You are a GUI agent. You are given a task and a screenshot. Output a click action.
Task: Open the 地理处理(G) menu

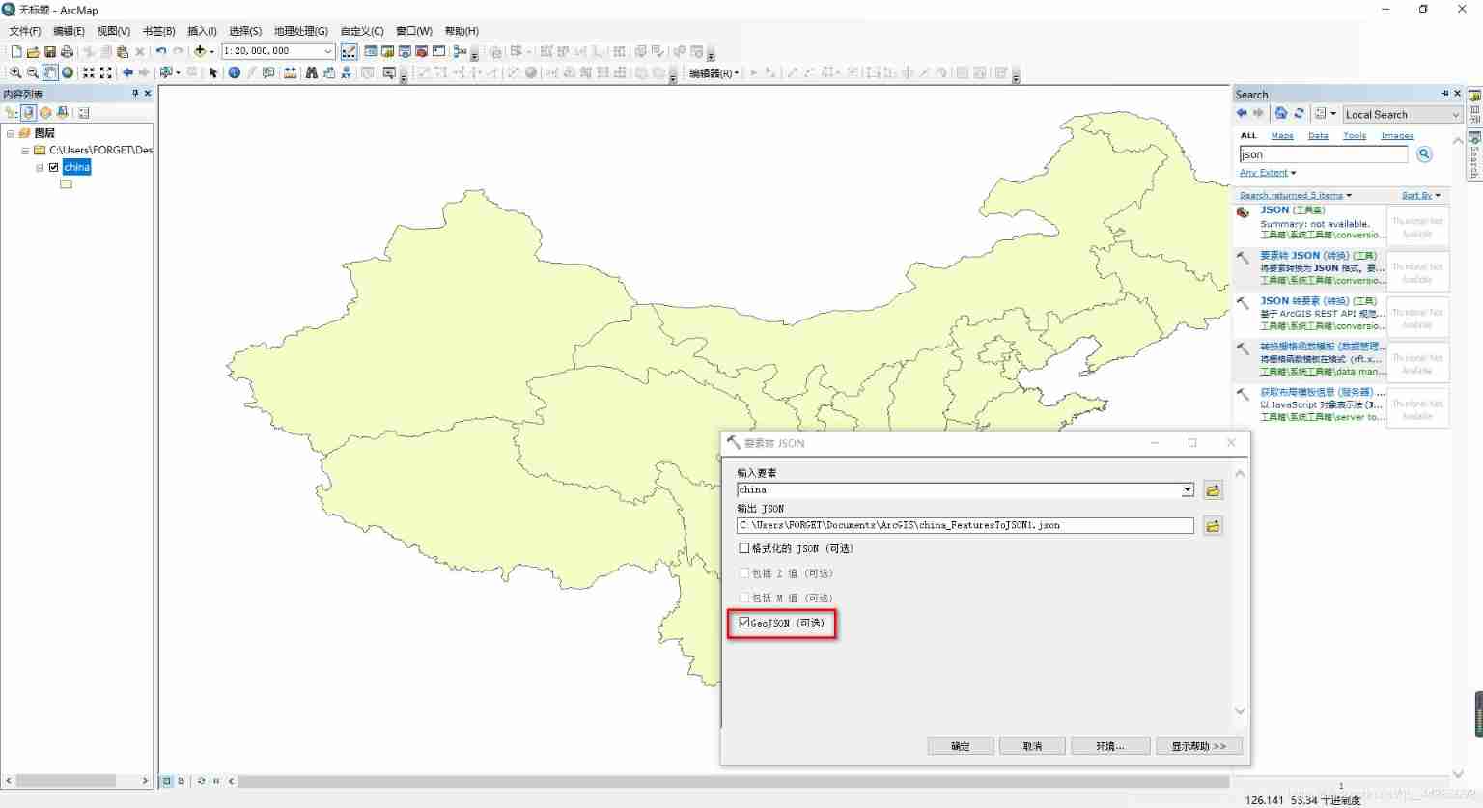pyautogui.click(x=301, y=31)
